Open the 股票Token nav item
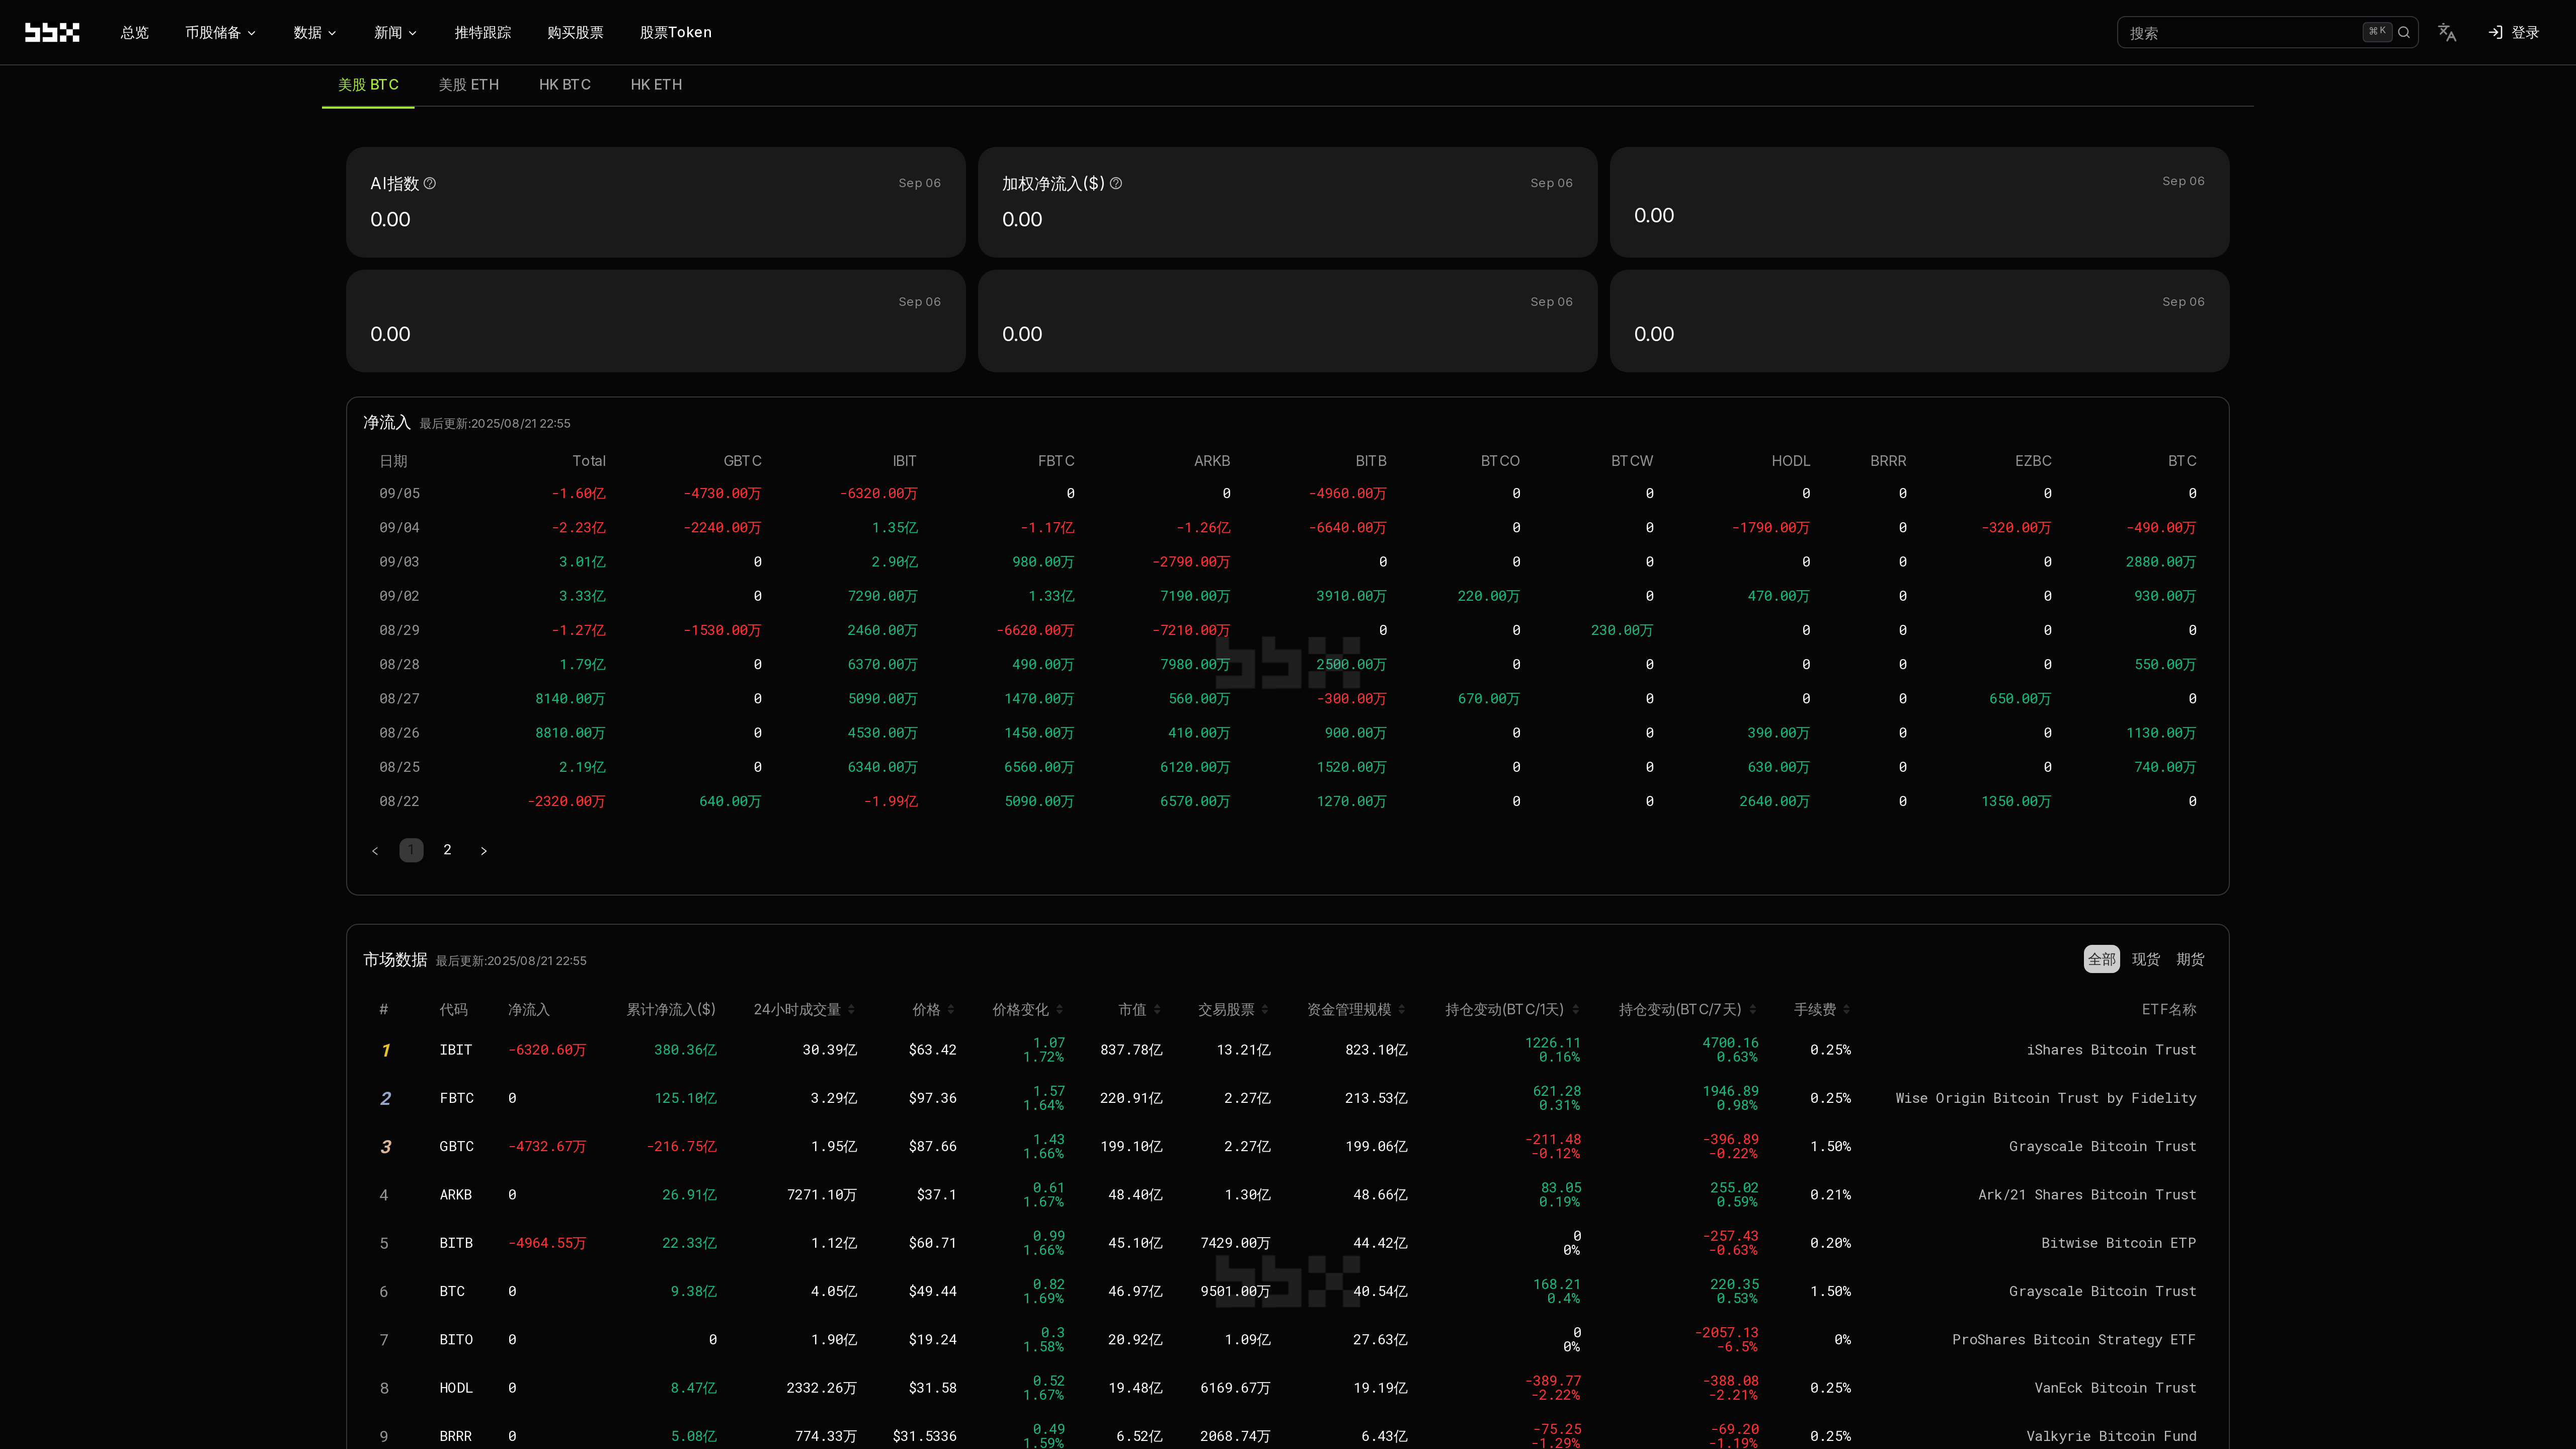The width and height of the screenshot is (2576, 1449). 676,32
